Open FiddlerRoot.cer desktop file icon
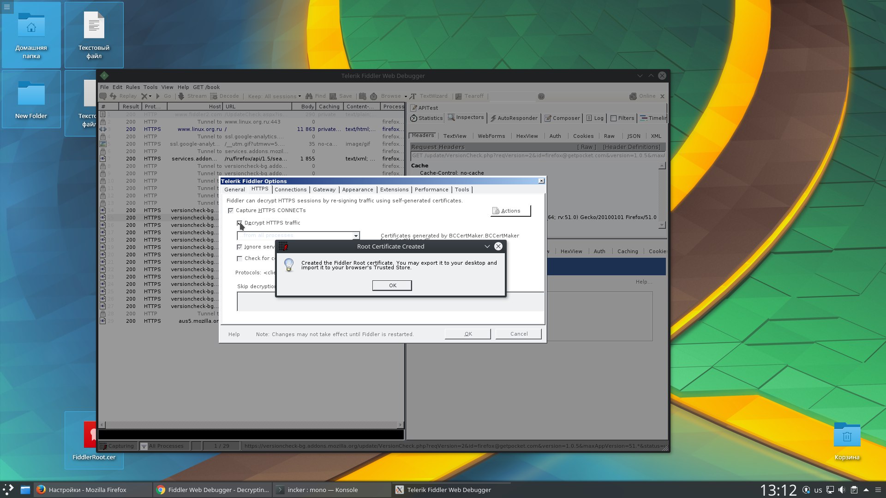 click(x=94, y=440)
